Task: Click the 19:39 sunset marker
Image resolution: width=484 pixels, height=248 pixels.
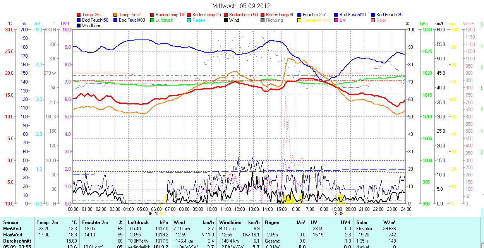Action: (338, 213)
